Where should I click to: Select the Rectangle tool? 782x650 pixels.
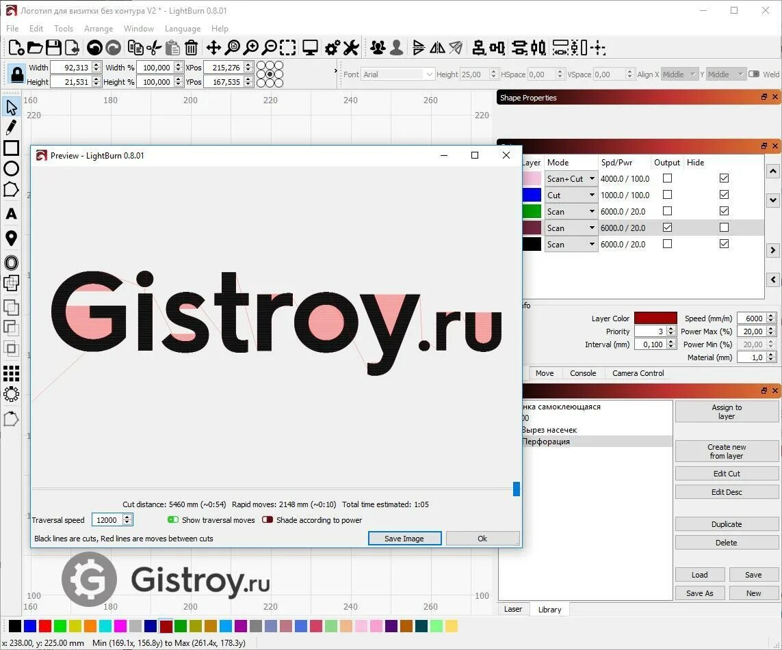pos(11,148)
